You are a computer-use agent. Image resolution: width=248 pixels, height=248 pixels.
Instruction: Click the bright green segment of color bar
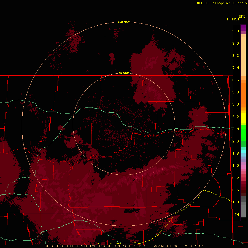243,133
